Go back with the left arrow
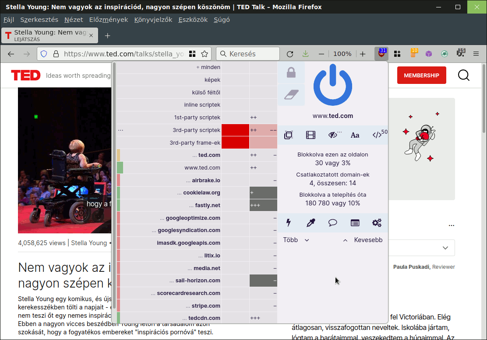Image resolution: width=487 pixels, height=340 pixels. click(11, 54)
